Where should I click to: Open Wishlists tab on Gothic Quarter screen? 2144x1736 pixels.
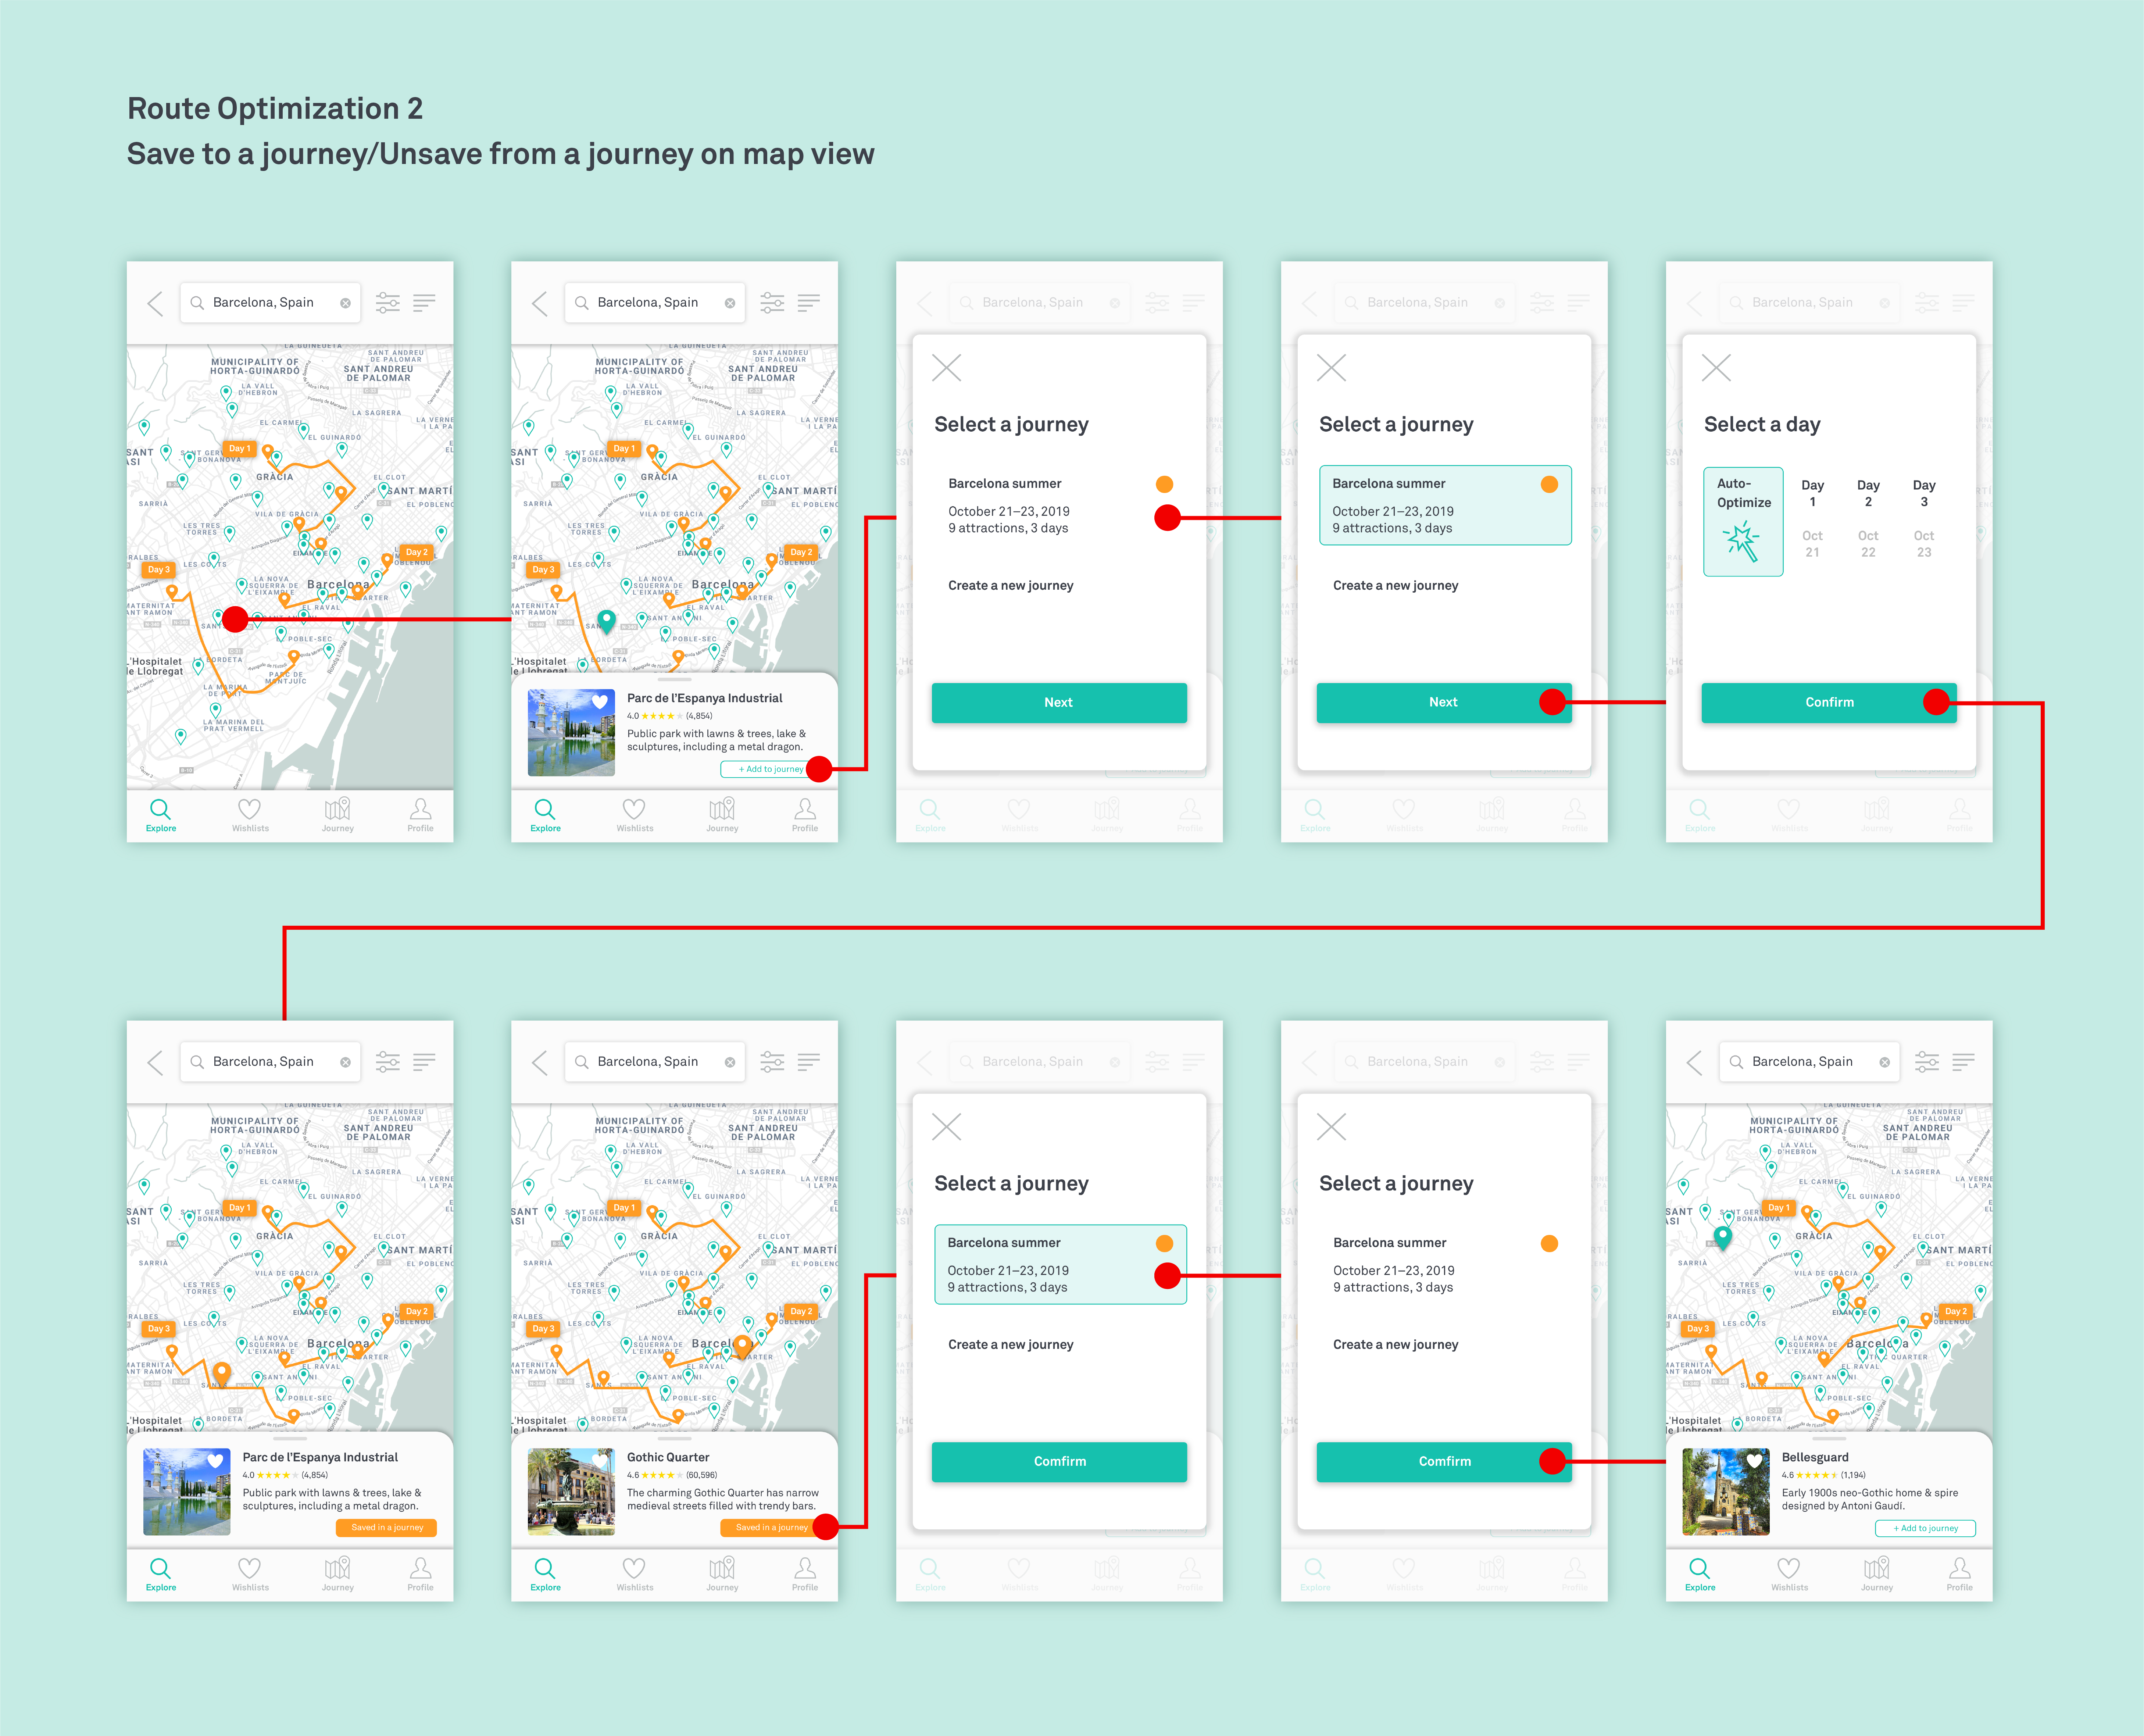[x=635, y=1574]
